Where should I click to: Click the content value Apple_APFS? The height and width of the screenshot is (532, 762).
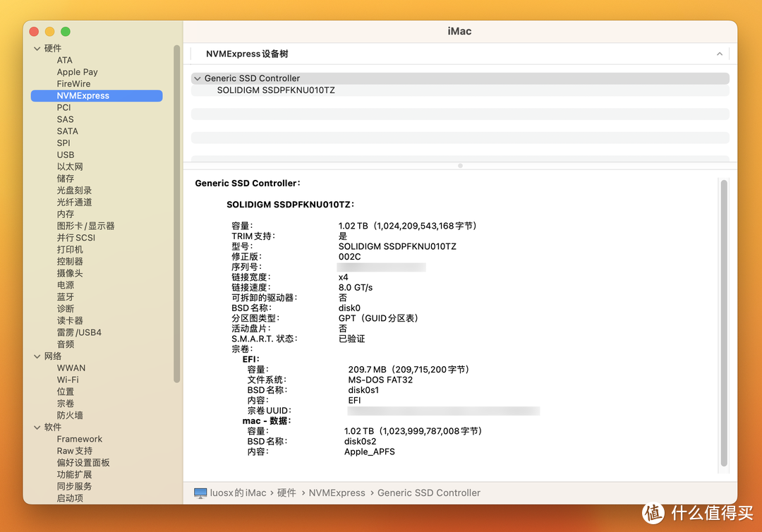[x=369, y=452]
